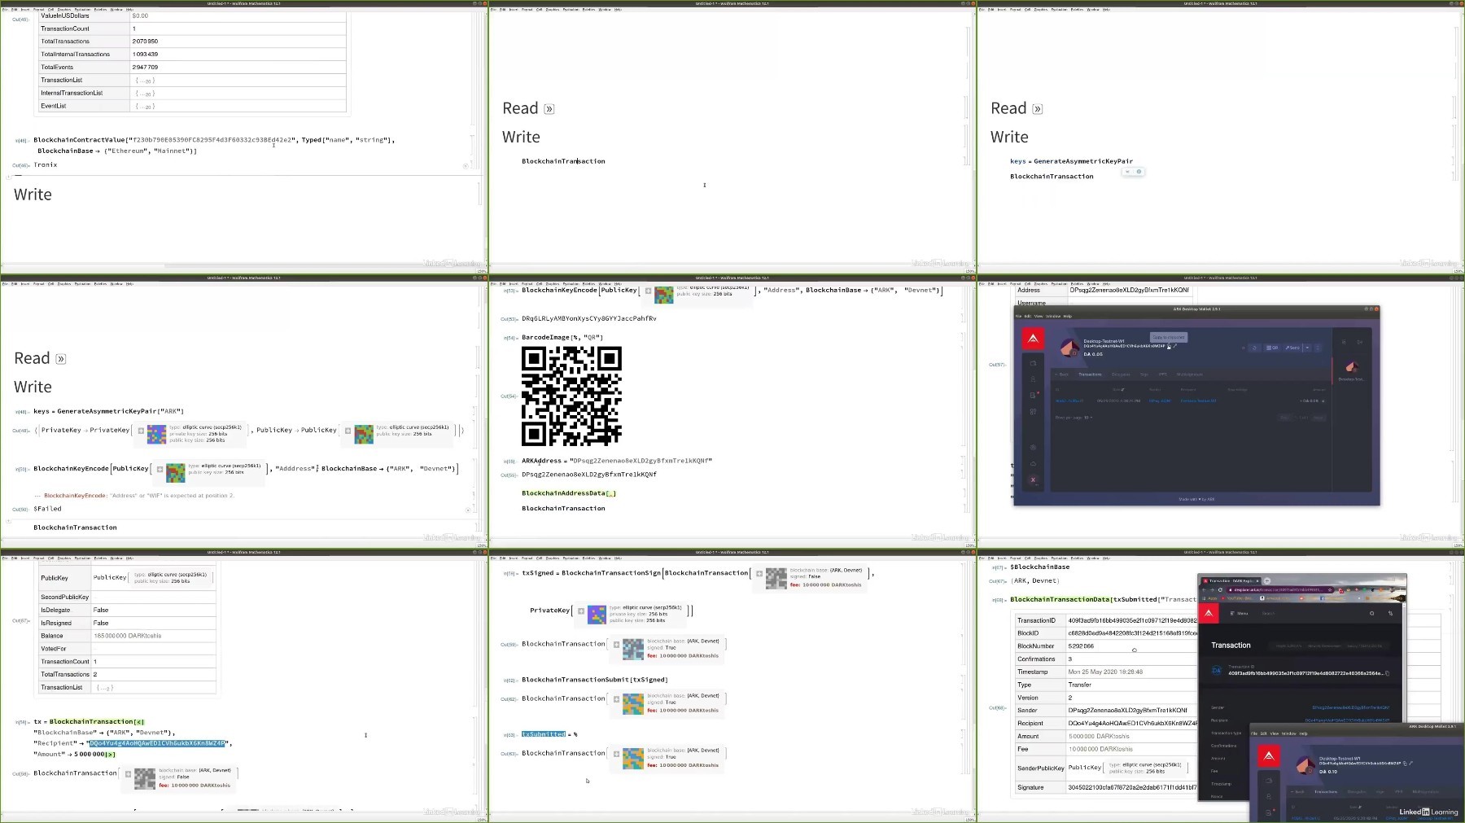The width and height of the screenshot is (1465, 823).
Task: Open Help menu in the large ARK wallet window
Action: (1067, 316)
